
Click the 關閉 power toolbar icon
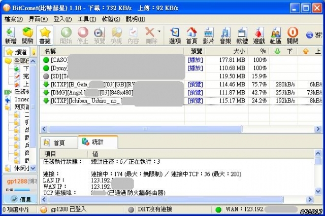[292, 35]
